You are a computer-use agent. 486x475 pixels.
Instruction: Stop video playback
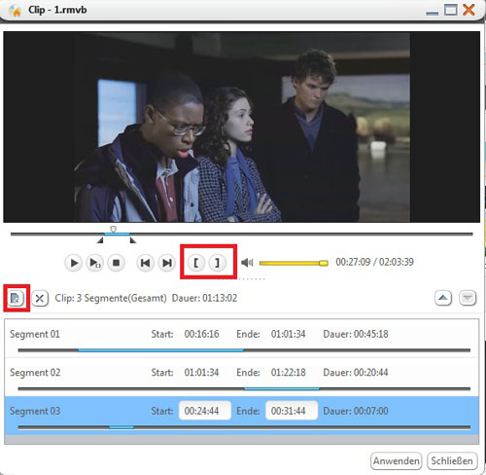116,263
